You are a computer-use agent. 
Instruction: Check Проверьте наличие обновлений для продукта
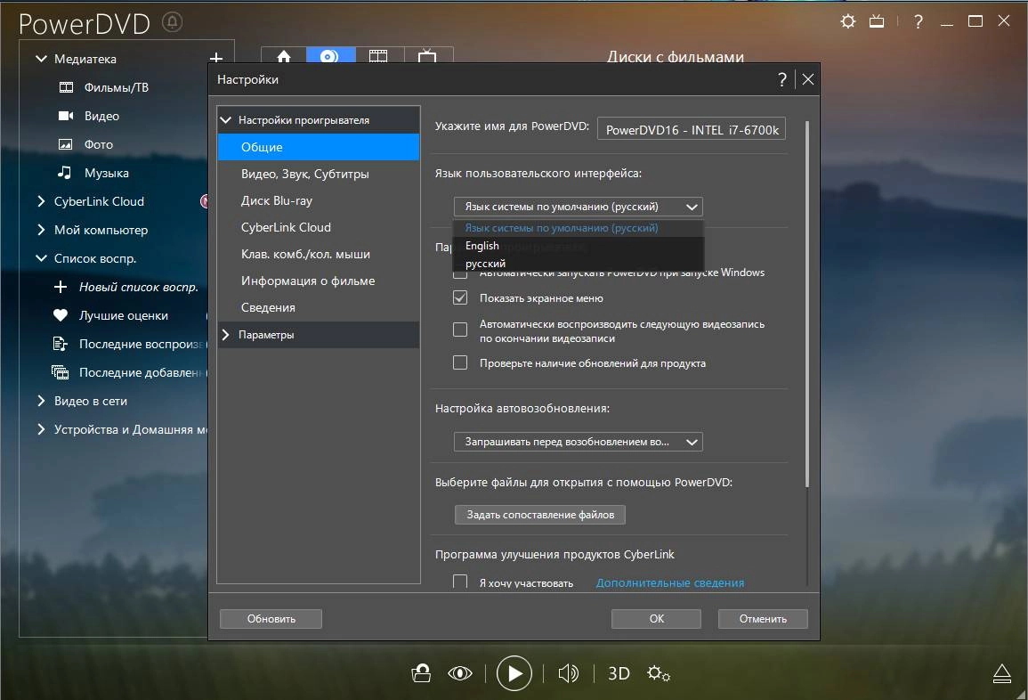(x=460, y=362)
